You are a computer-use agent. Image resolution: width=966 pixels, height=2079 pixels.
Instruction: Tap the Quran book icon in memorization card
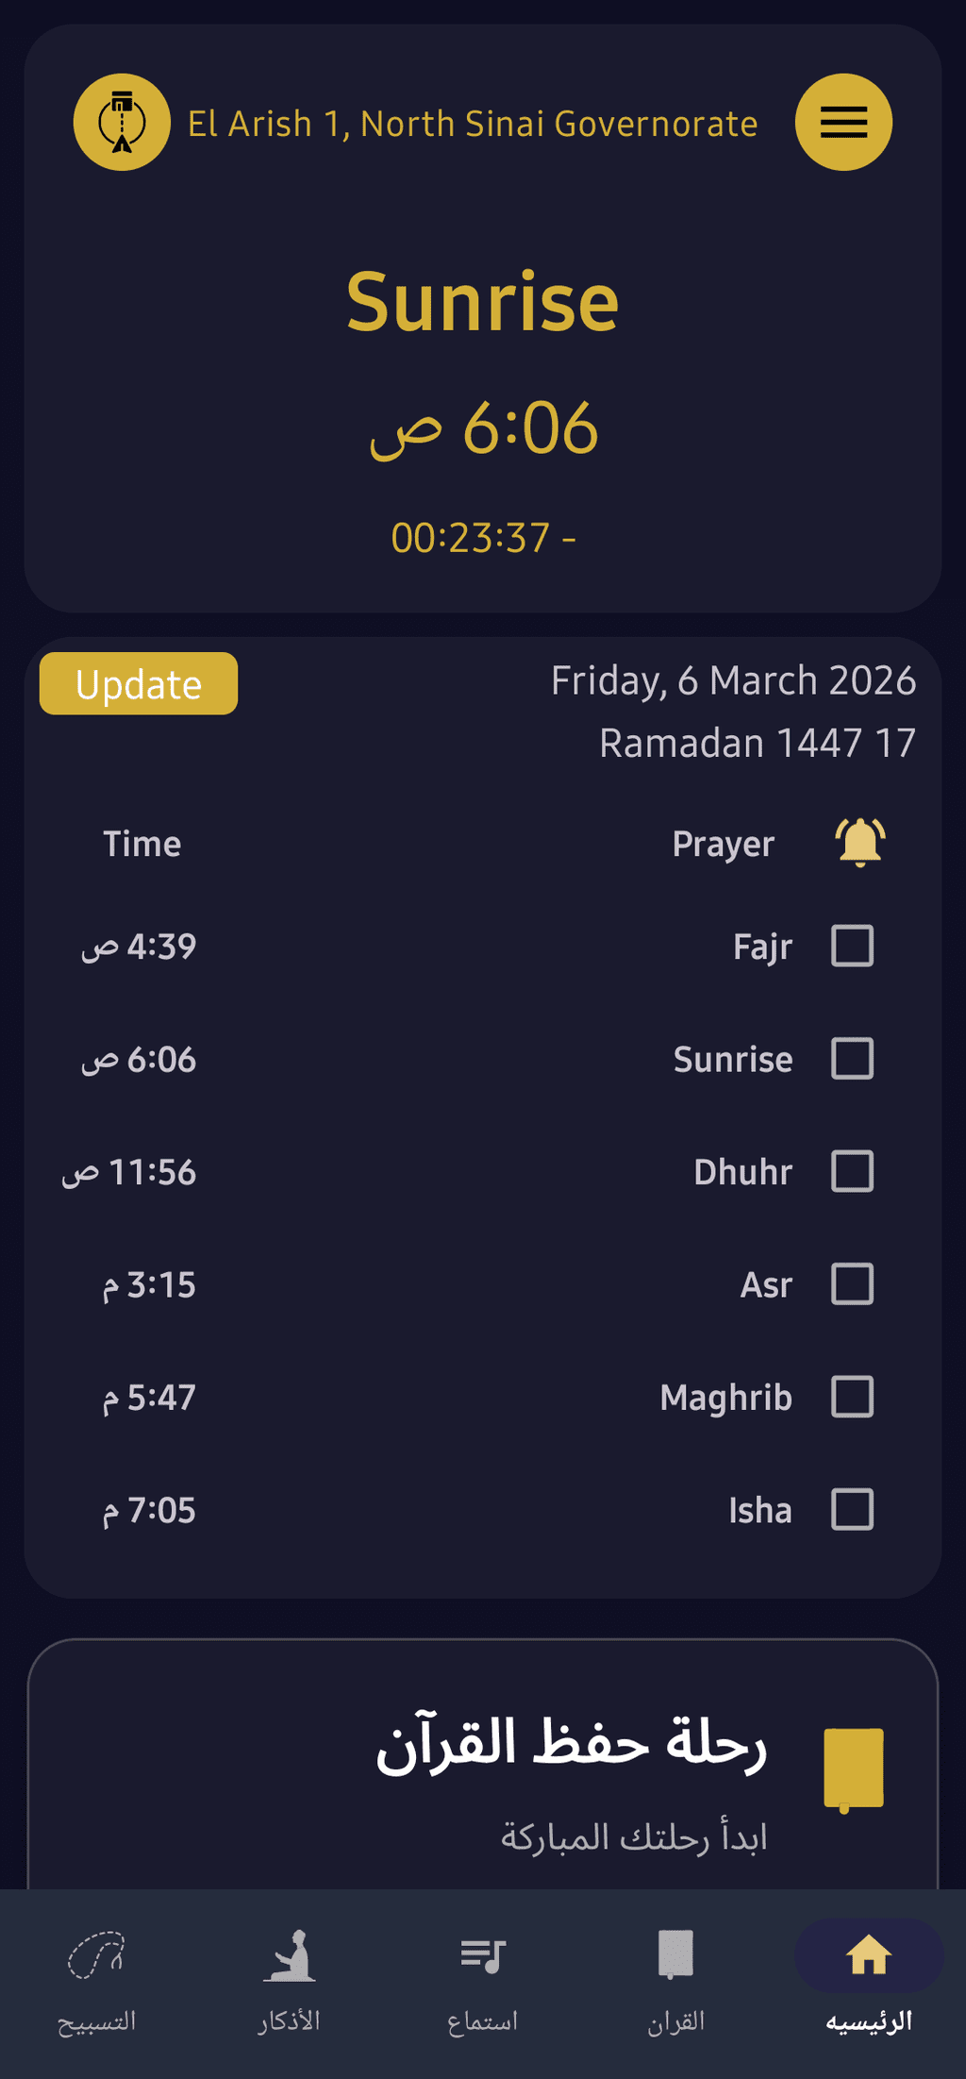coord(853,1769)
